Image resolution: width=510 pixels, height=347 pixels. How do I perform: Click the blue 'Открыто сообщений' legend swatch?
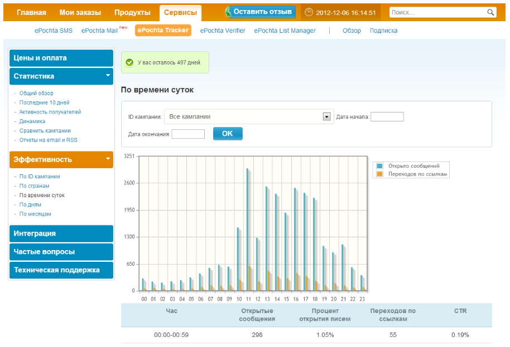pos(379,166)
